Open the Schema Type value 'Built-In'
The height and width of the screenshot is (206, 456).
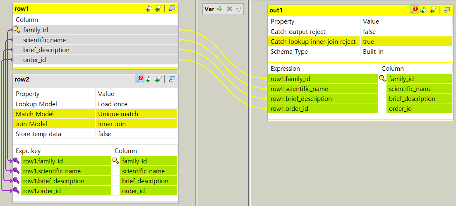[407, 52]
